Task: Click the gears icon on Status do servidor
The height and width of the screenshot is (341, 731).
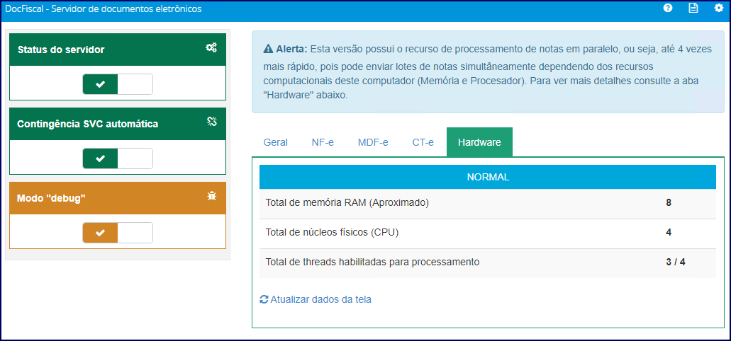Action: click(211, 47)
